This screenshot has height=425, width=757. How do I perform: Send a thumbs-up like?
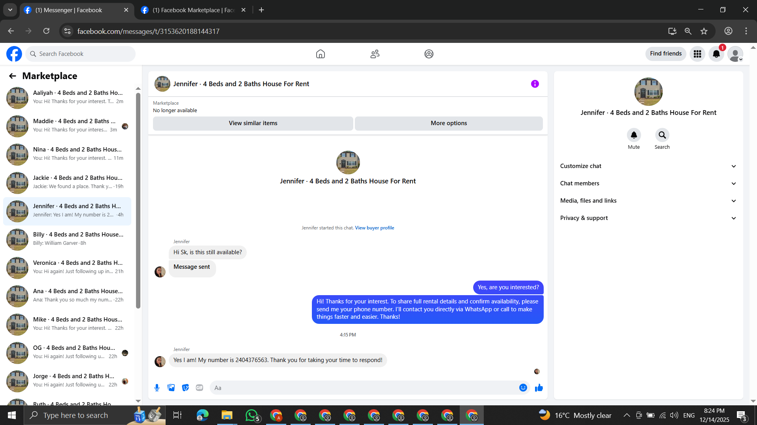coord(539,388)
